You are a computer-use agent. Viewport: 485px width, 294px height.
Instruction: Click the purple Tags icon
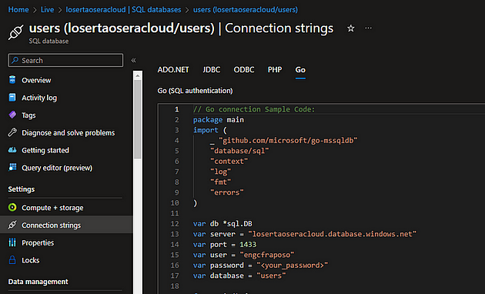coord(12,115)
